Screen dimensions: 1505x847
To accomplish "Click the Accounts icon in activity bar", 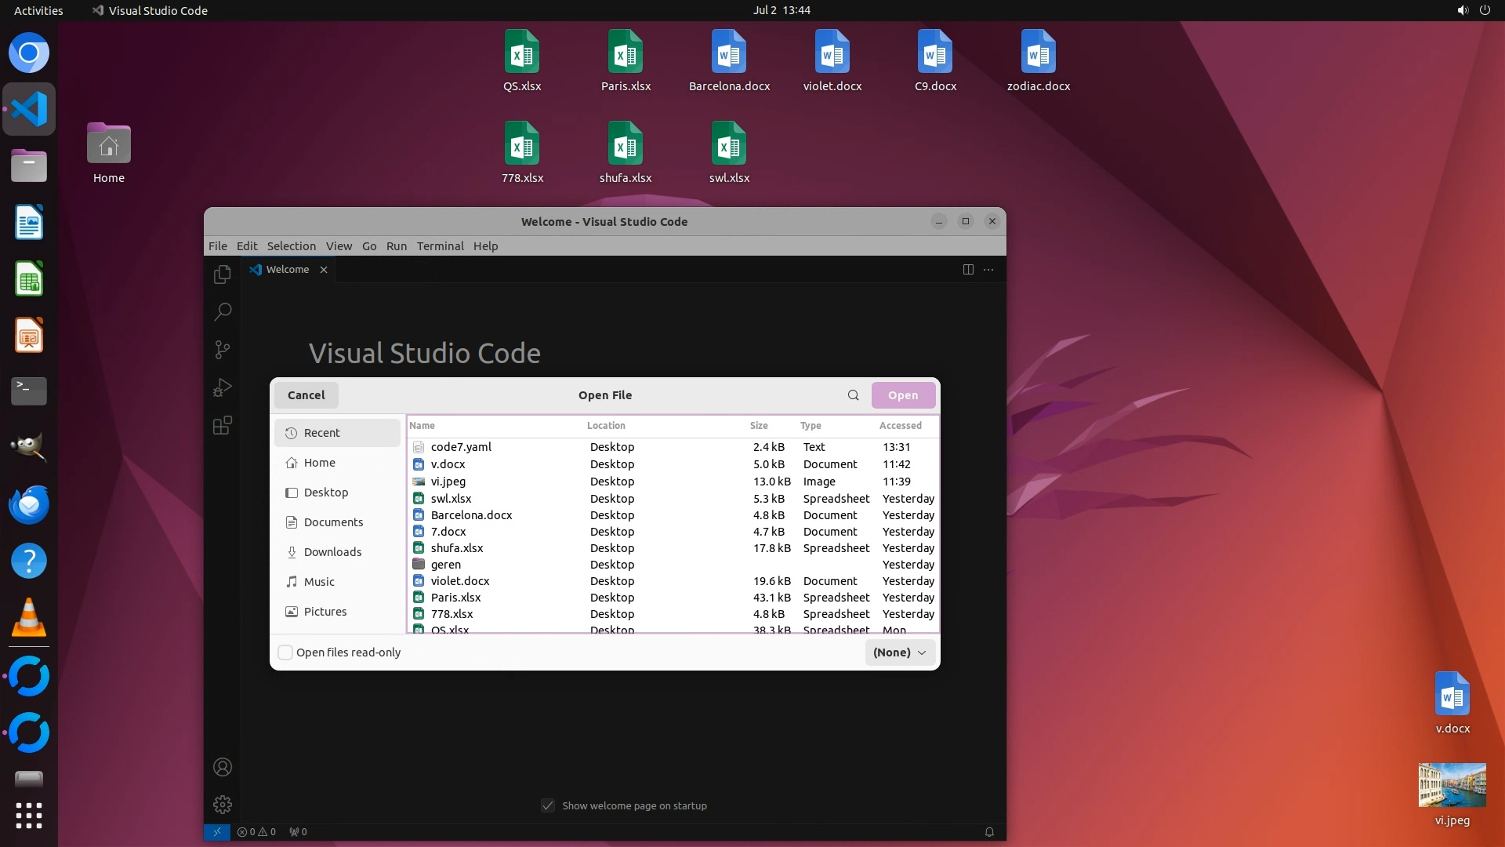I will (x=223, y=767).
